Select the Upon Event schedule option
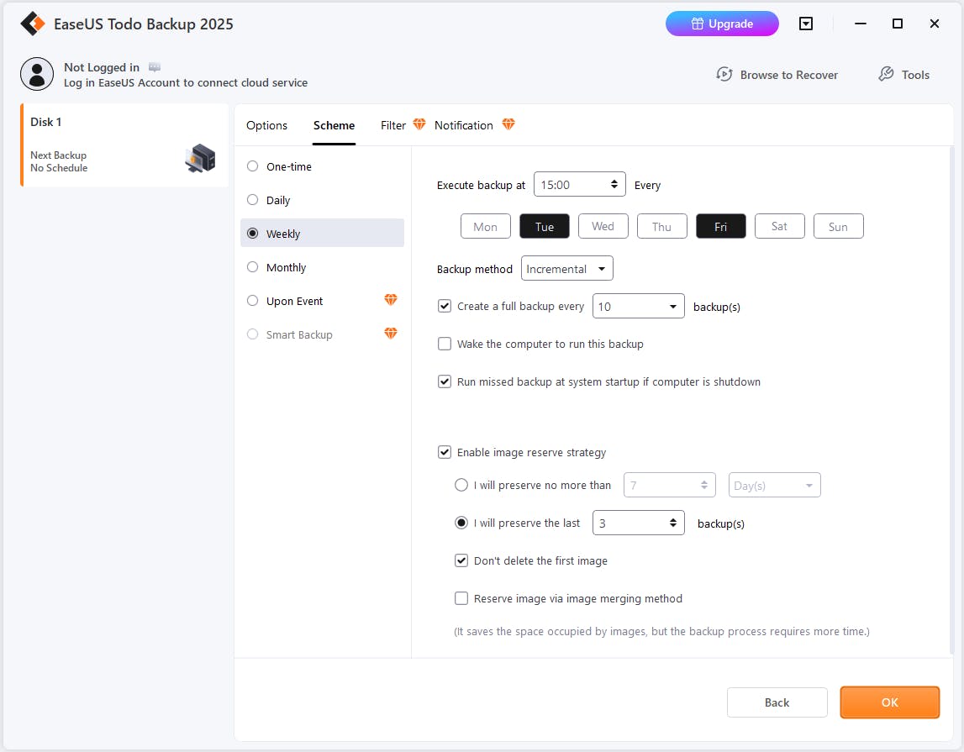This screenshot has width=964, height=752. [252, 301]
